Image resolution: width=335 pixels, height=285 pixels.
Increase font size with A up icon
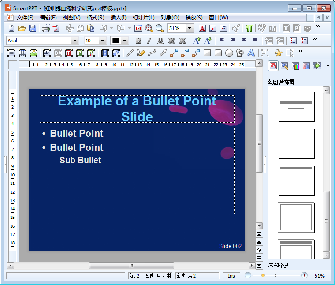click(197, 41)
